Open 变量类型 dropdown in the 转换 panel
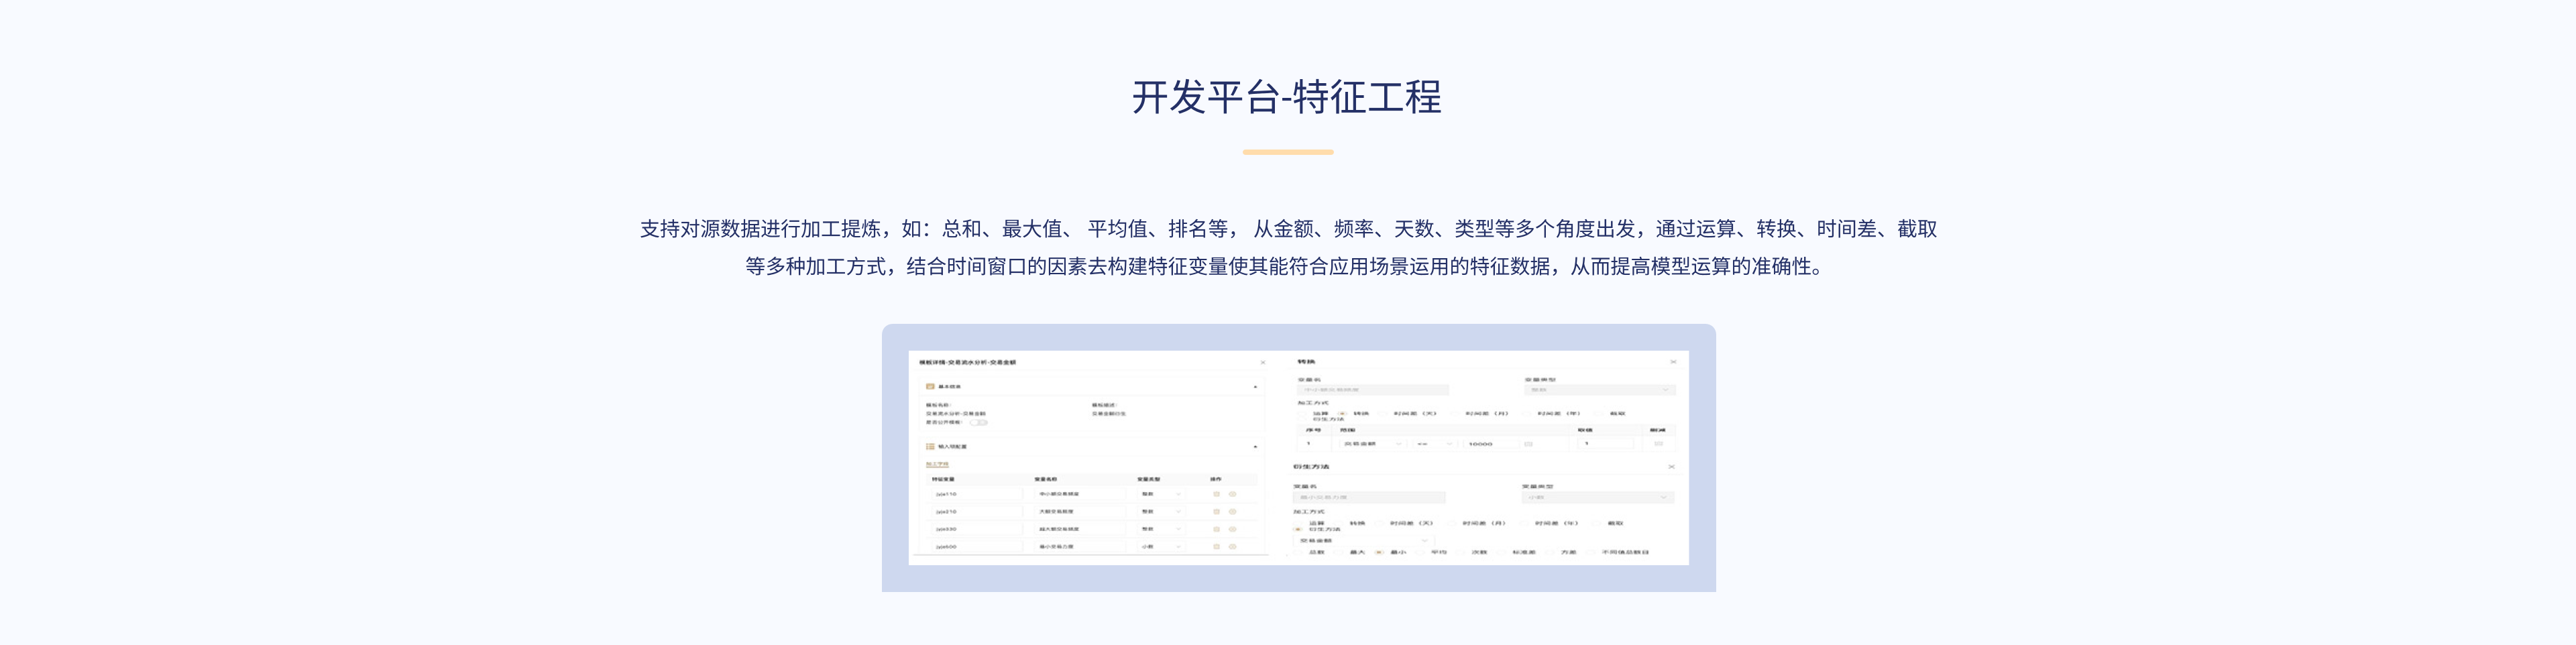Image resolution: width=2576 pixels, height=645 pixels. point(1601,390)
